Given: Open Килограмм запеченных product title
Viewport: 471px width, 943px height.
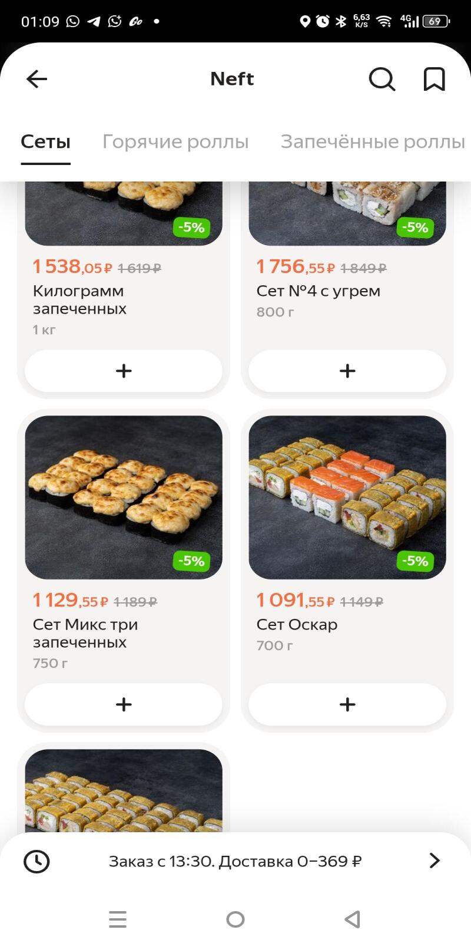Looking at the screenshot, I should click(79, 300).
